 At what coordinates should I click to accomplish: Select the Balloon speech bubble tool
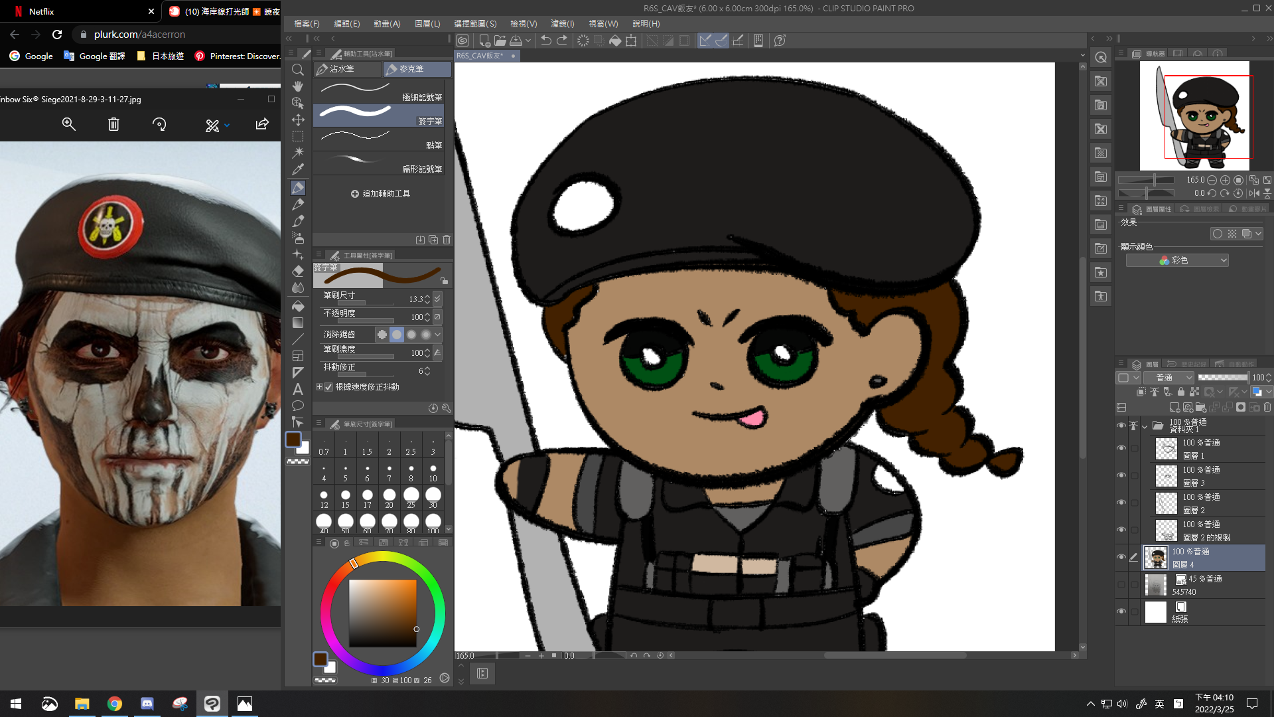pyautogui.click(x=298, y=406)
